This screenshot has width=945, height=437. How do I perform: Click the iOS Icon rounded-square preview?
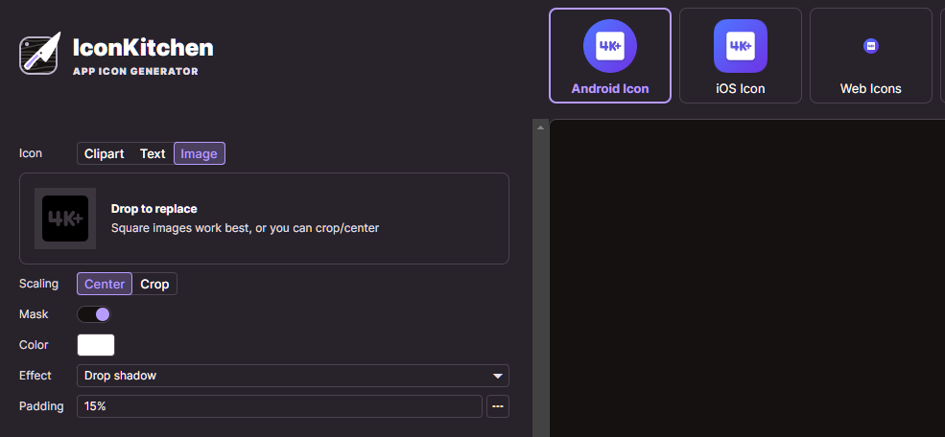coord(740,46)
